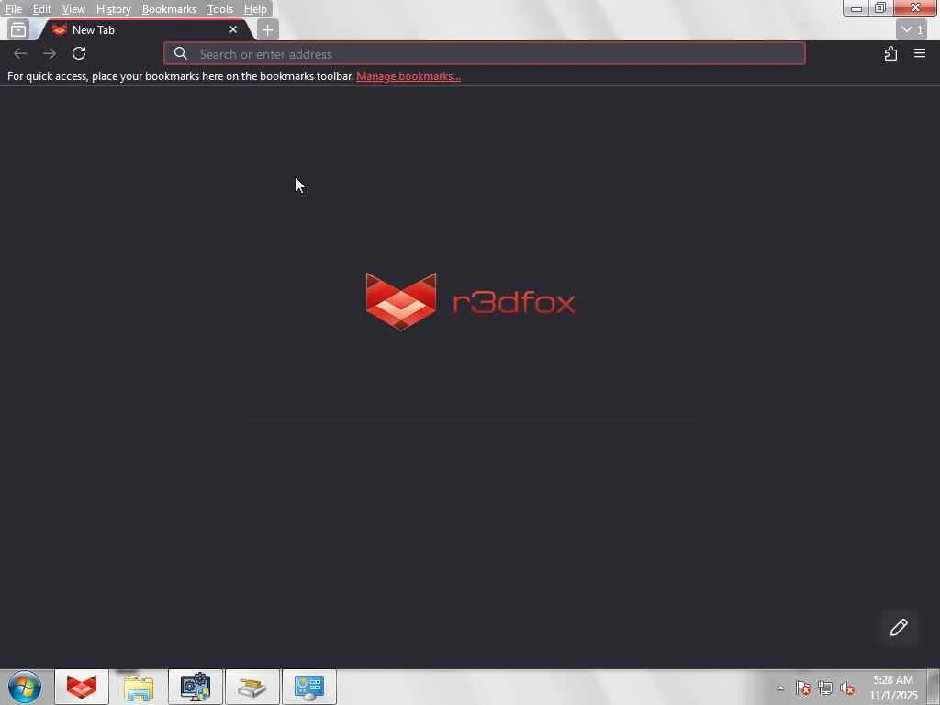Screen dimensions: 940x705
Task: Select the New Tab tab
Action: [x=144, y=30]
